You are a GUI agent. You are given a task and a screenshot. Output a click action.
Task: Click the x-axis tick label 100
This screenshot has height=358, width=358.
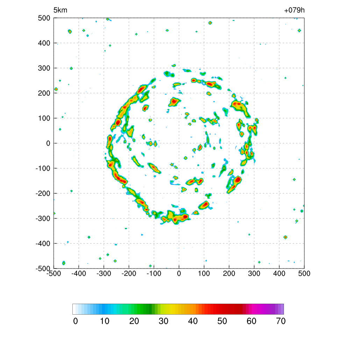[x=204, y=273]
